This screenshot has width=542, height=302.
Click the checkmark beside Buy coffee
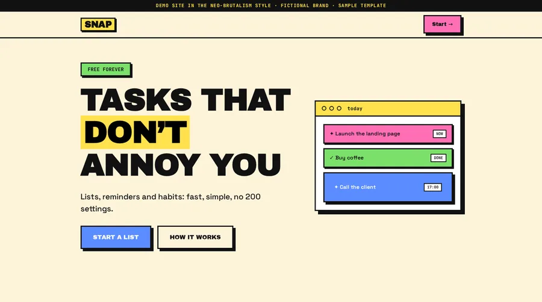[331, 158]
